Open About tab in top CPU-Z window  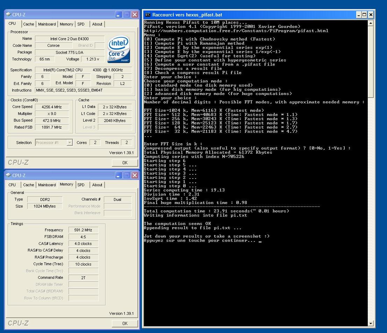(x=97, y=24)
